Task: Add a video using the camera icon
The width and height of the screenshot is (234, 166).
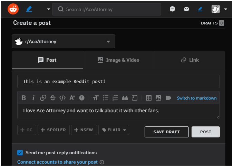Action: pos(168,98)
